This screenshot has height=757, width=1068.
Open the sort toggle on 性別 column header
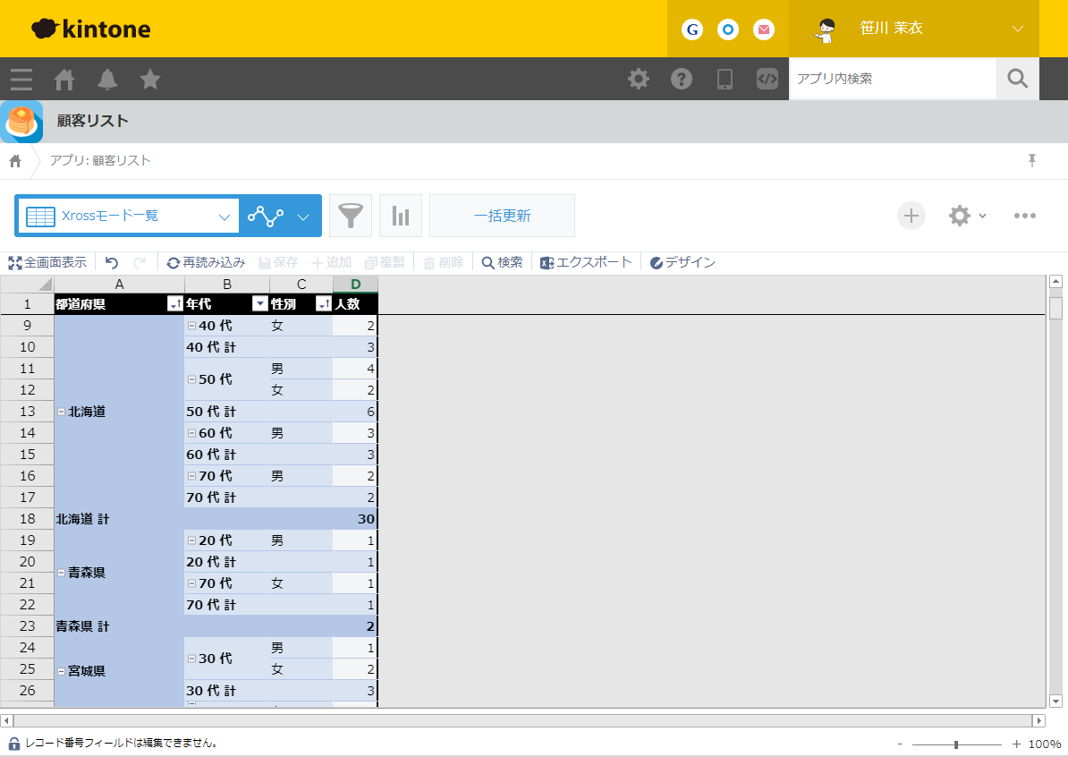325,303
